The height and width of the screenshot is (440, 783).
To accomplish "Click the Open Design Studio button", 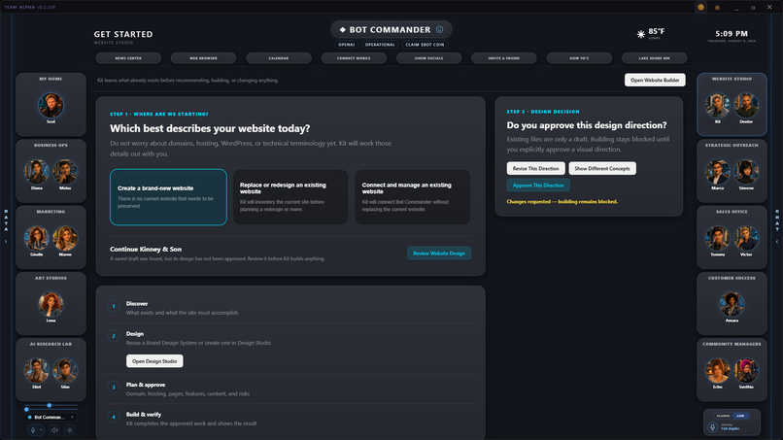I will coord(154,361).
